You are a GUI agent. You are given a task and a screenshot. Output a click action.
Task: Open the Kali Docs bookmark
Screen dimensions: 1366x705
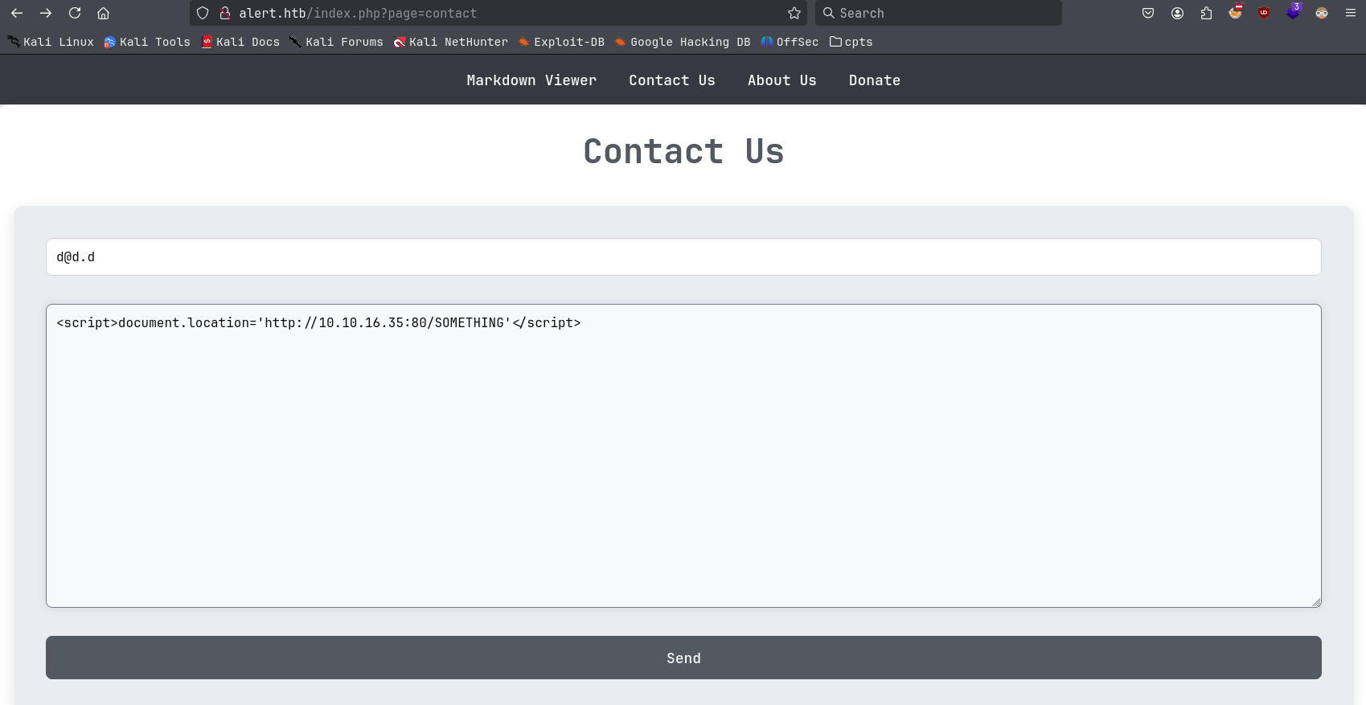tap(240, 42)
